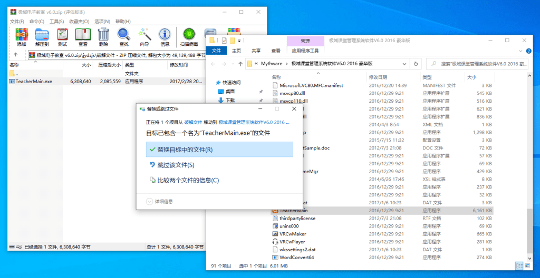This screenshot has height=278, width=540.
Task: Open 命令(C) menu in WinRAR
Action: (37, 22)
